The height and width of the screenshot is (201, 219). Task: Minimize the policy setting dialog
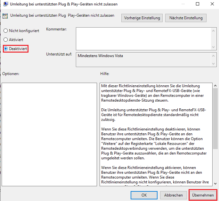pos(182,4)
